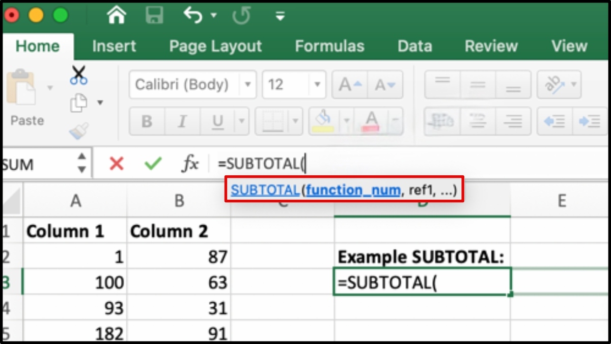Screen dimensions: 611x344
Task: Open Insert Function fx button
Action: [190, 164]
